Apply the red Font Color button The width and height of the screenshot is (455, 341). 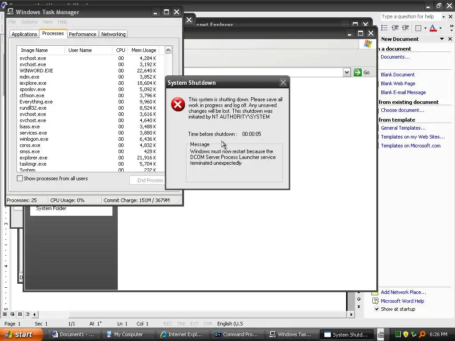click(433, 28)
